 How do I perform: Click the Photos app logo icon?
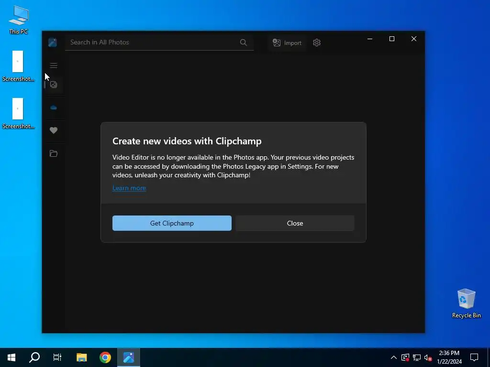coord(53,42)
